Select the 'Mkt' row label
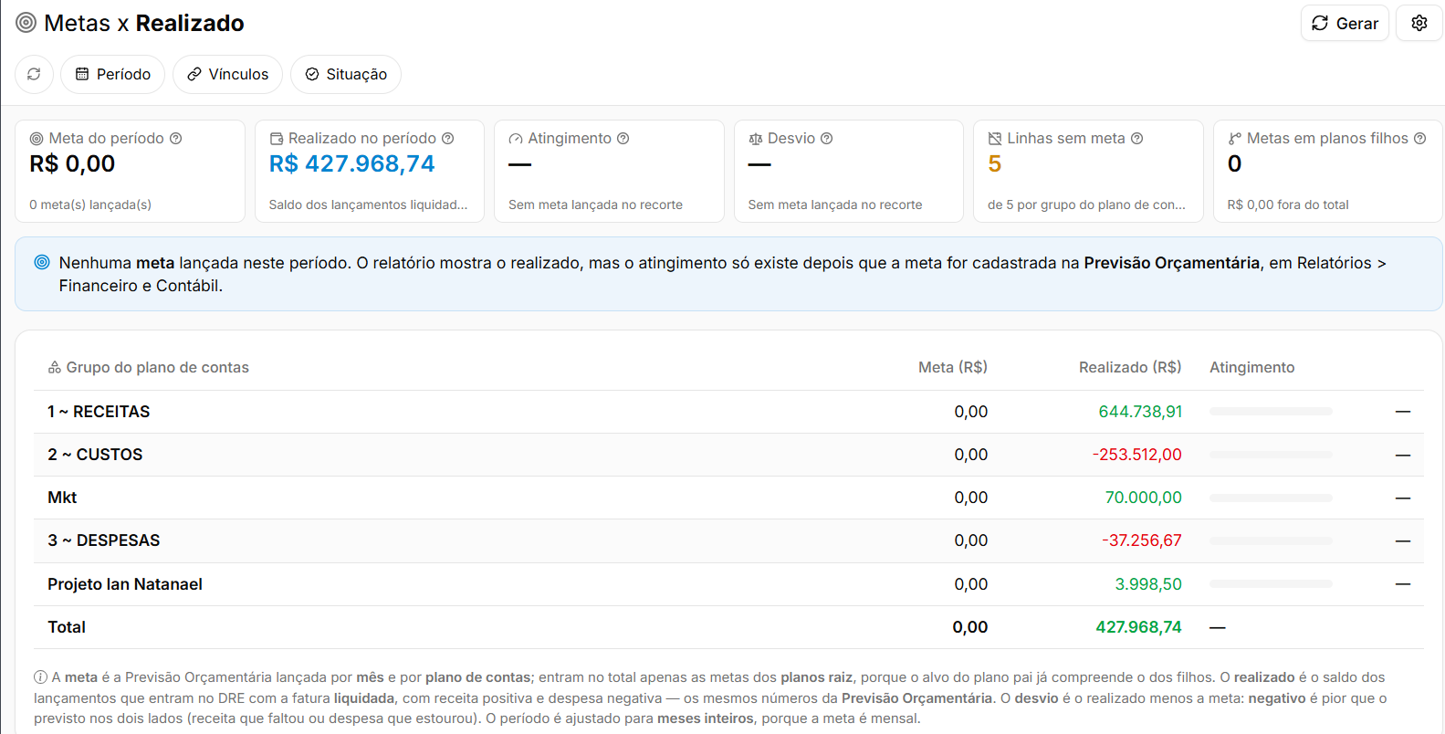Image resolution: width=1445 pixels, height=734 pixels. tap(62, 498)
